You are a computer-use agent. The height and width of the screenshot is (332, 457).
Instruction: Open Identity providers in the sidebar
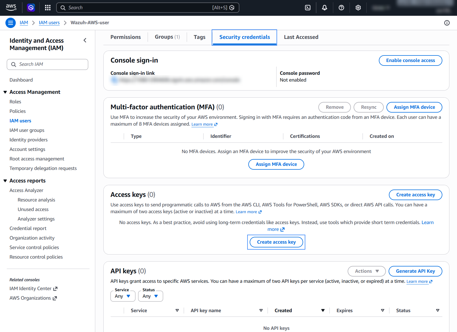point(28,140)
